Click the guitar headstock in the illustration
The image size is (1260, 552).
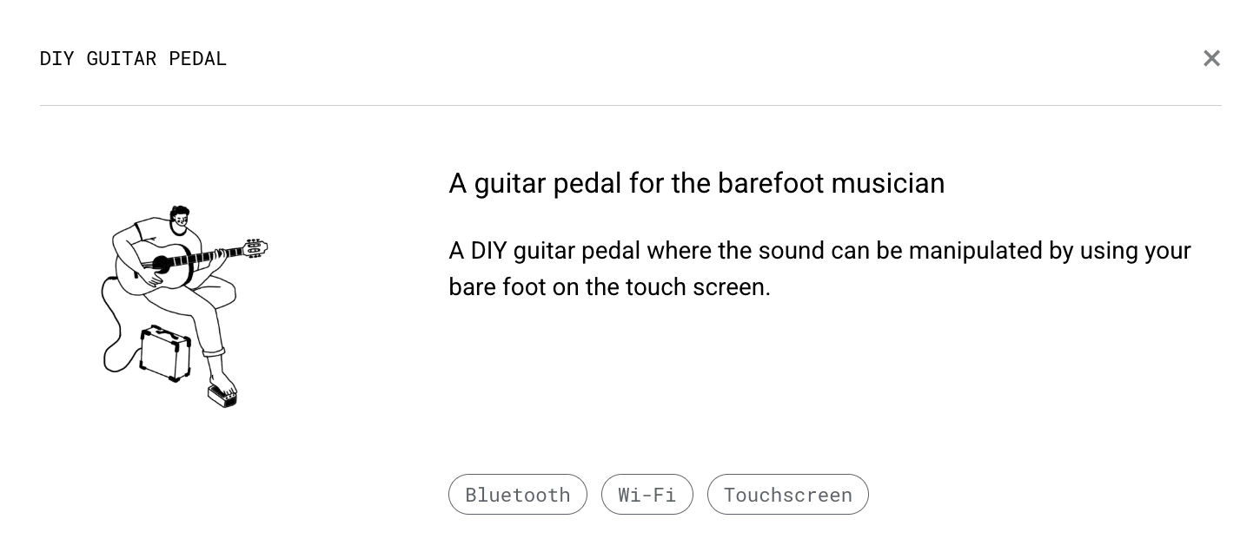(255, 246)
